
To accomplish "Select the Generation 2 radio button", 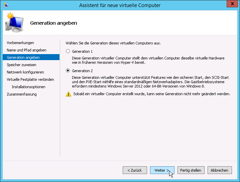I will tap(68, 70).
